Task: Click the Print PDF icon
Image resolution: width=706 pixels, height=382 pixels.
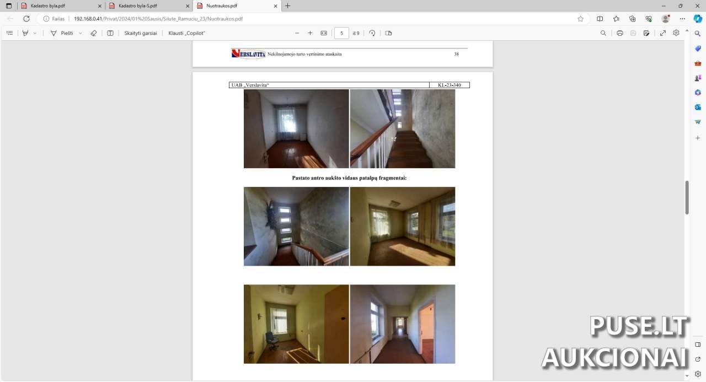Action: pos(620,33)
